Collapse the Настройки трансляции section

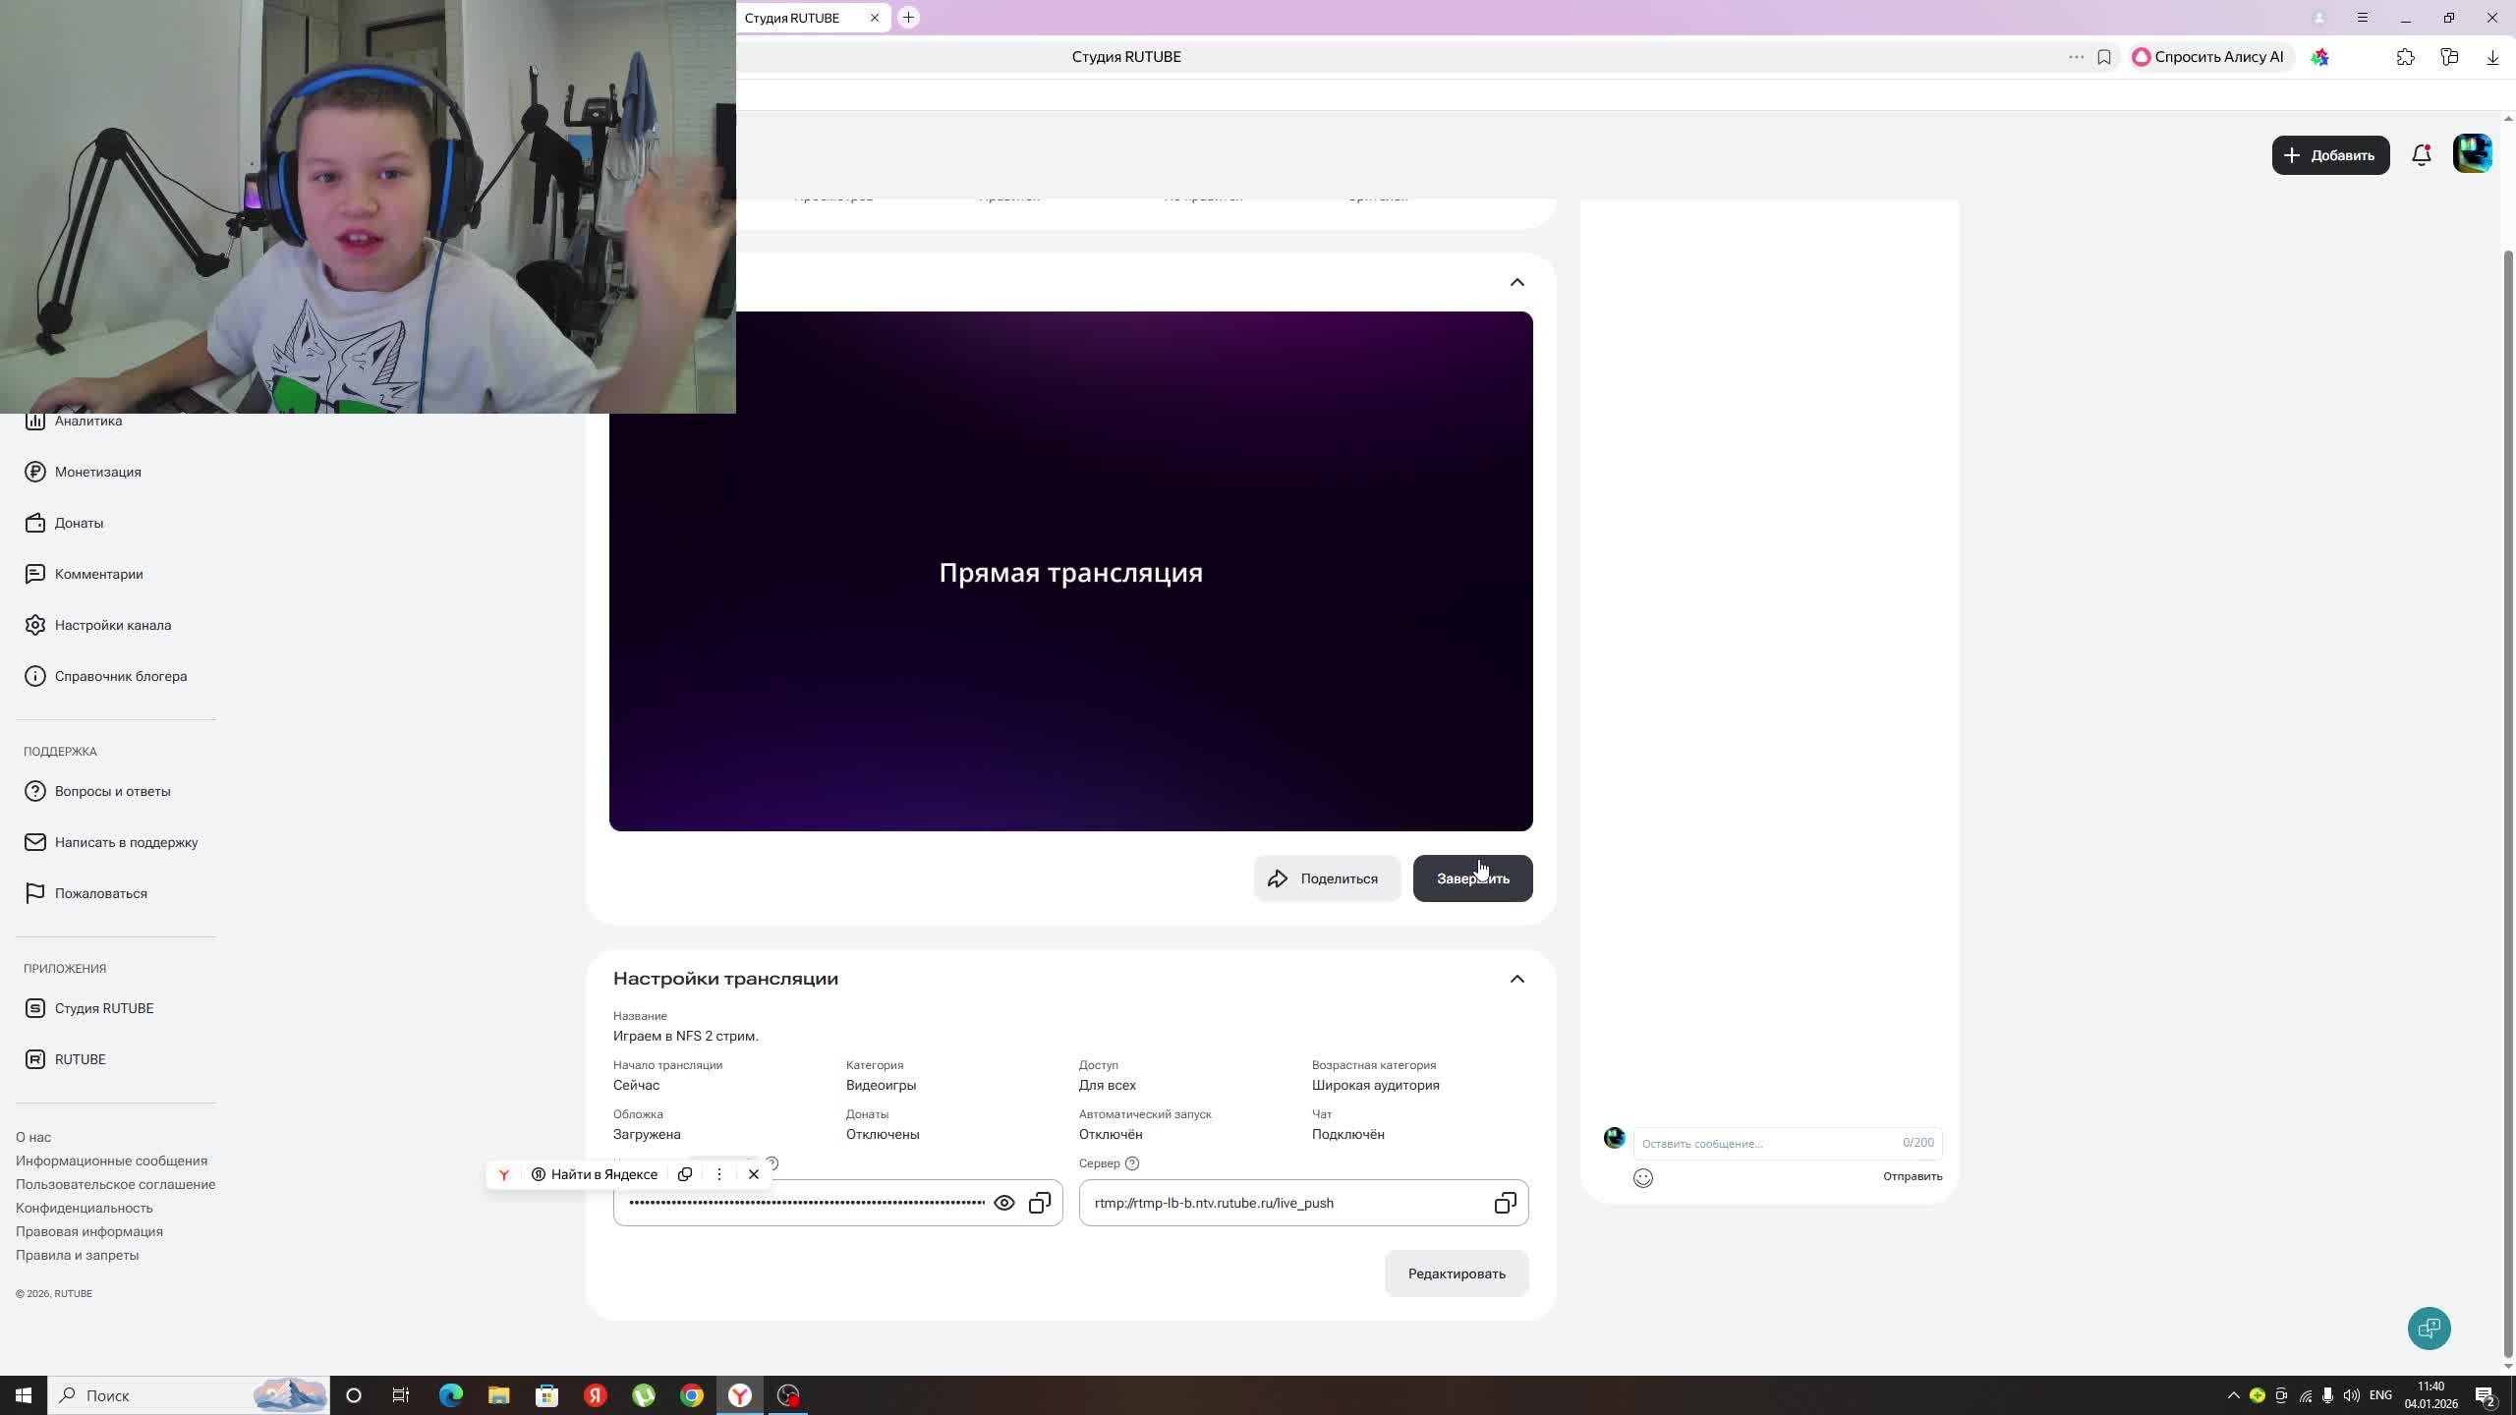pos(1516,979)
